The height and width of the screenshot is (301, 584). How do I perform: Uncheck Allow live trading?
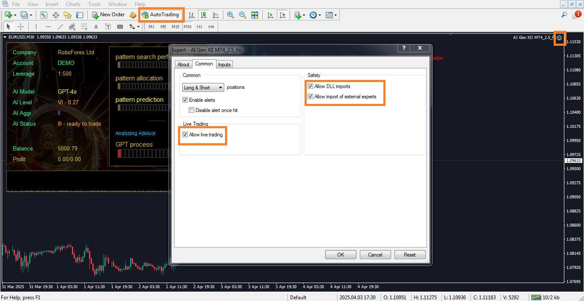pyautogui.click(x=185, y=135)
